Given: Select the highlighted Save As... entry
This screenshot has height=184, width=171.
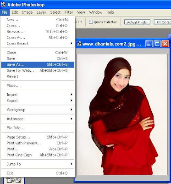Looking at the screenshot, I should pyautogui.click(x=38, y=65).
